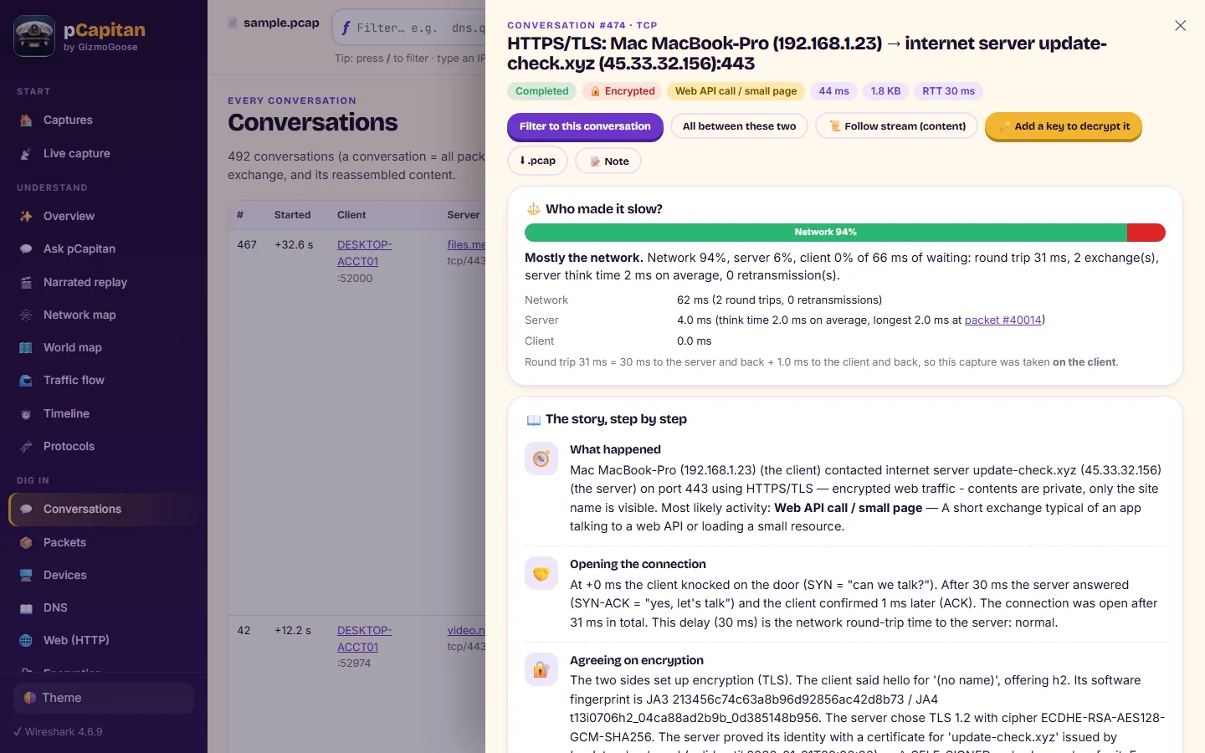Click the Started column header
The height and width of the screenshot is (753, 1205).
coord(292,215)
